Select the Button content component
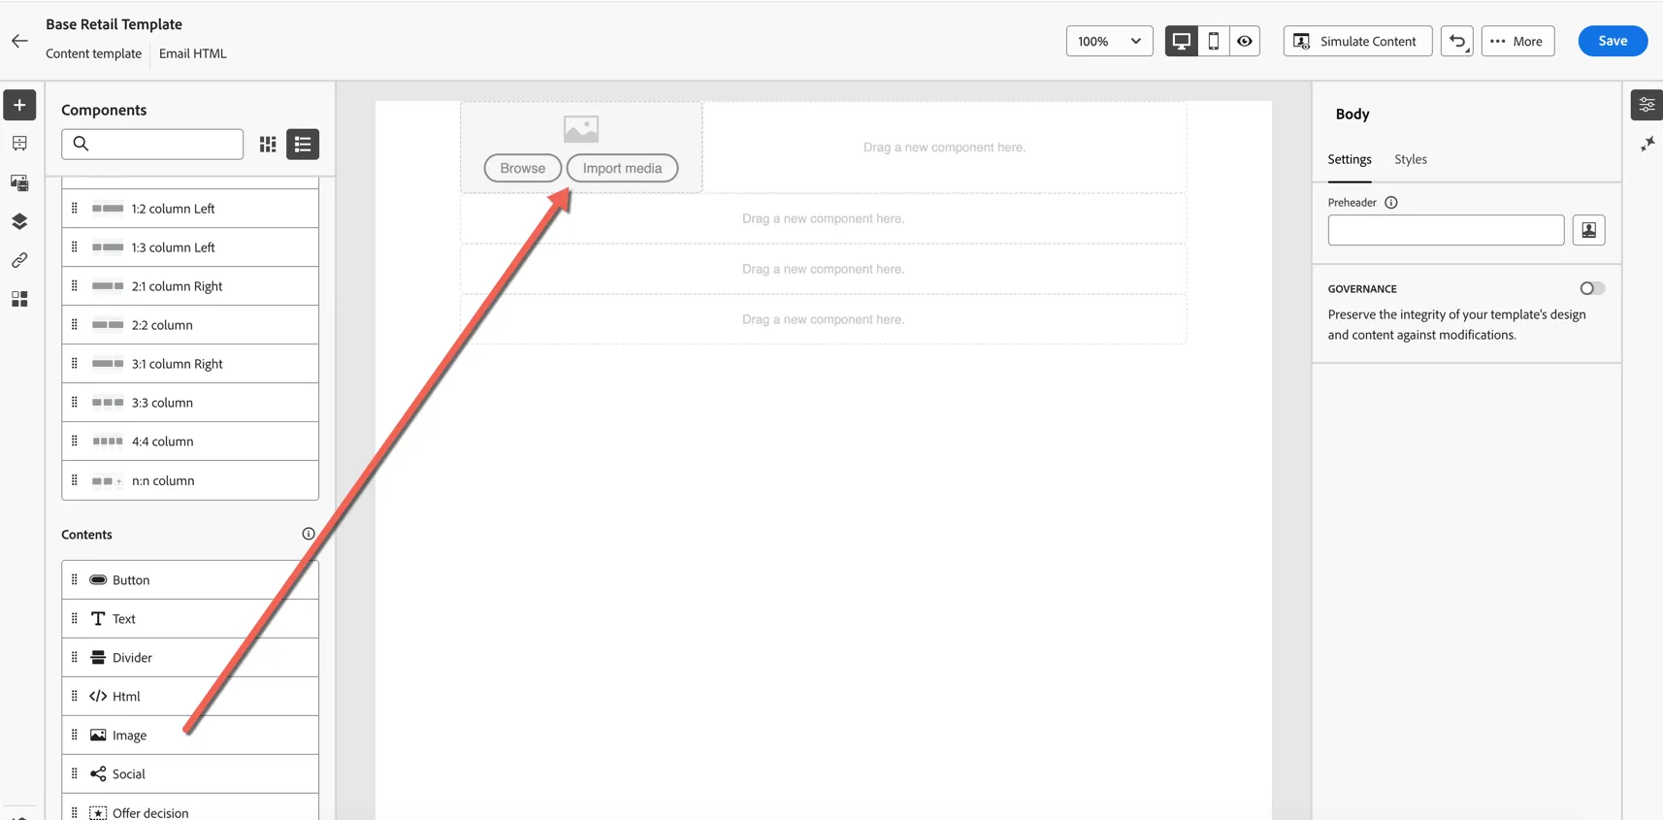 click(x=190, y=580)
